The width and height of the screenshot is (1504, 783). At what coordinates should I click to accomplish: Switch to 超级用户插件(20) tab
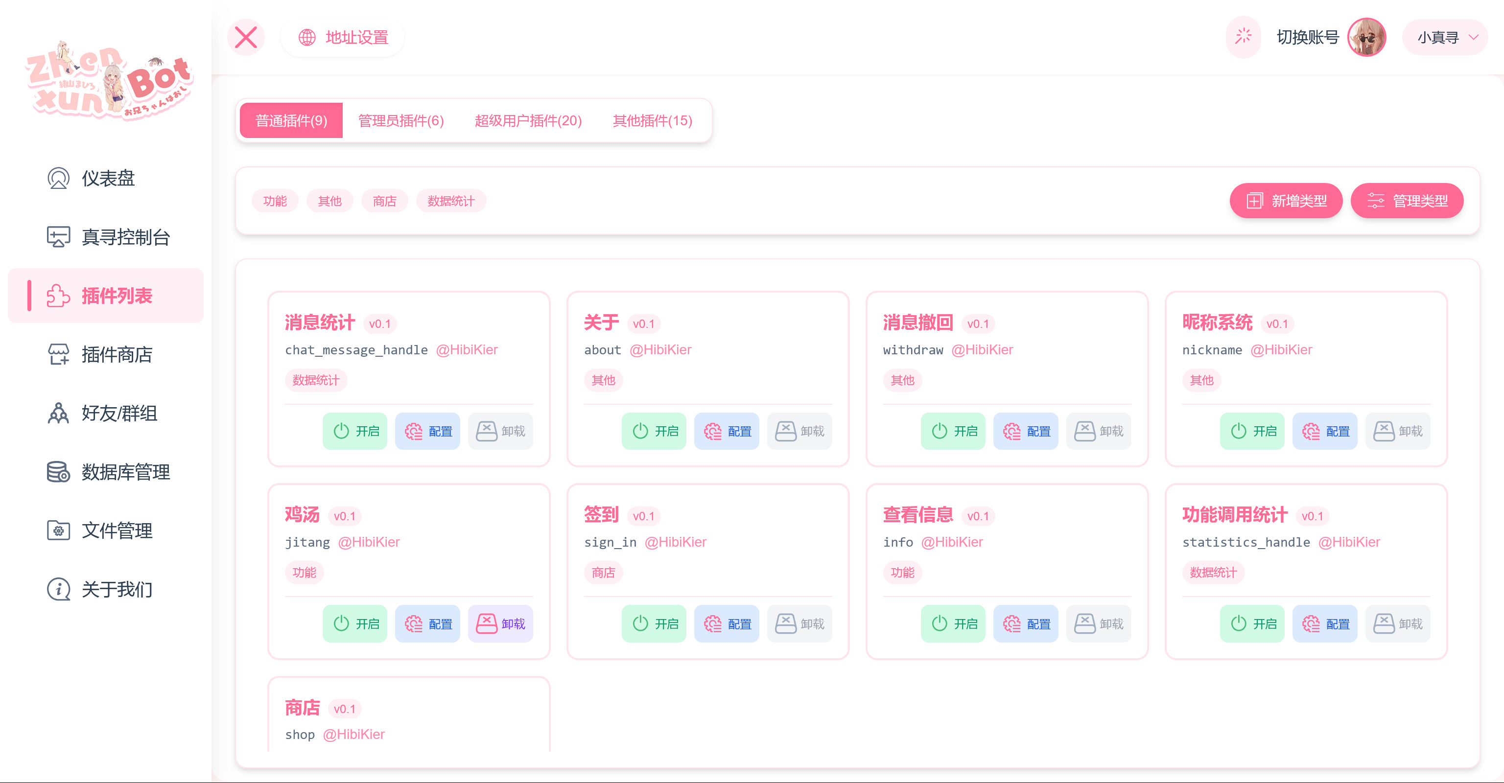click(x=528, y=120)
